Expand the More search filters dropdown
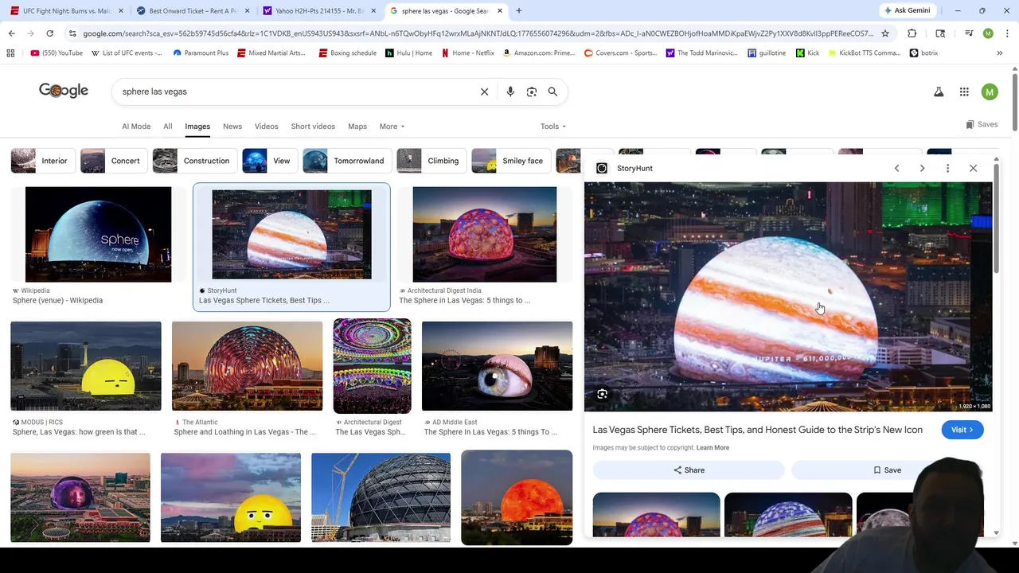The image size is (1019, 573). point(392,127)
